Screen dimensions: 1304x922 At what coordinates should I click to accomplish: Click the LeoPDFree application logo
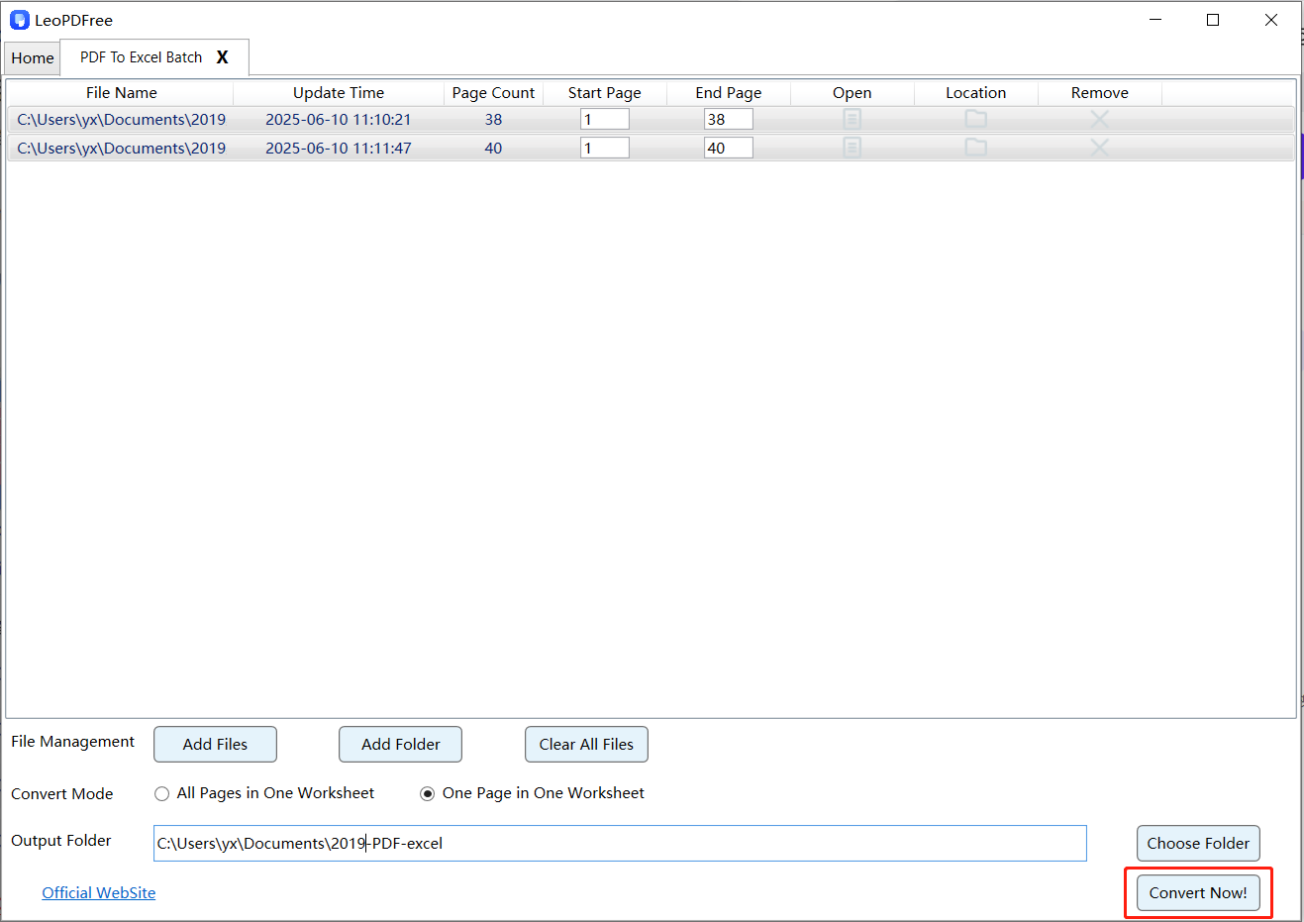point(20,19)
